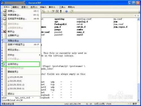Click the openldap directory name
The height and width of the screenshot is (106, 141).
(x=60, y=19)
